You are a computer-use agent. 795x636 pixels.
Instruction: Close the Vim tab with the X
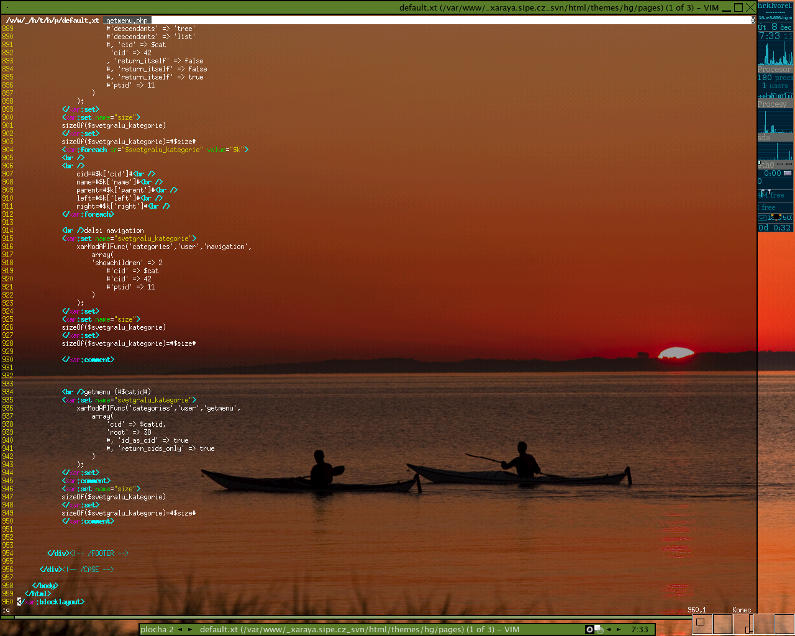[x=753, y=20]
